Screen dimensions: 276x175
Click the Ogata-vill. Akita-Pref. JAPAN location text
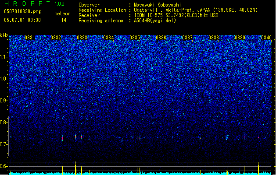pyautogui.click(x=196, y=10)
